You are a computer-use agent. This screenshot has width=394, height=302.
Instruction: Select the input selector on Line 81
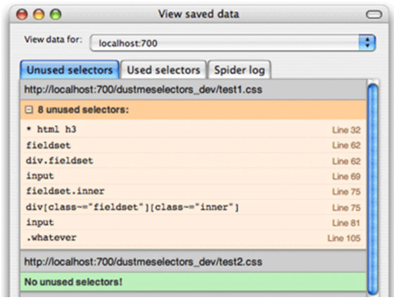pyautogui.click(x=193, y=223)
